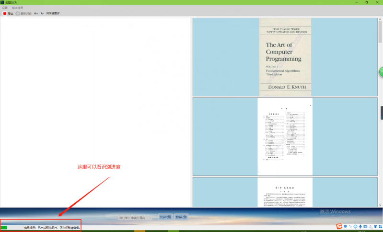Toggle the Sogou punctuation mode icon
This screenshot has height=232, width=383.
[350, 227]
